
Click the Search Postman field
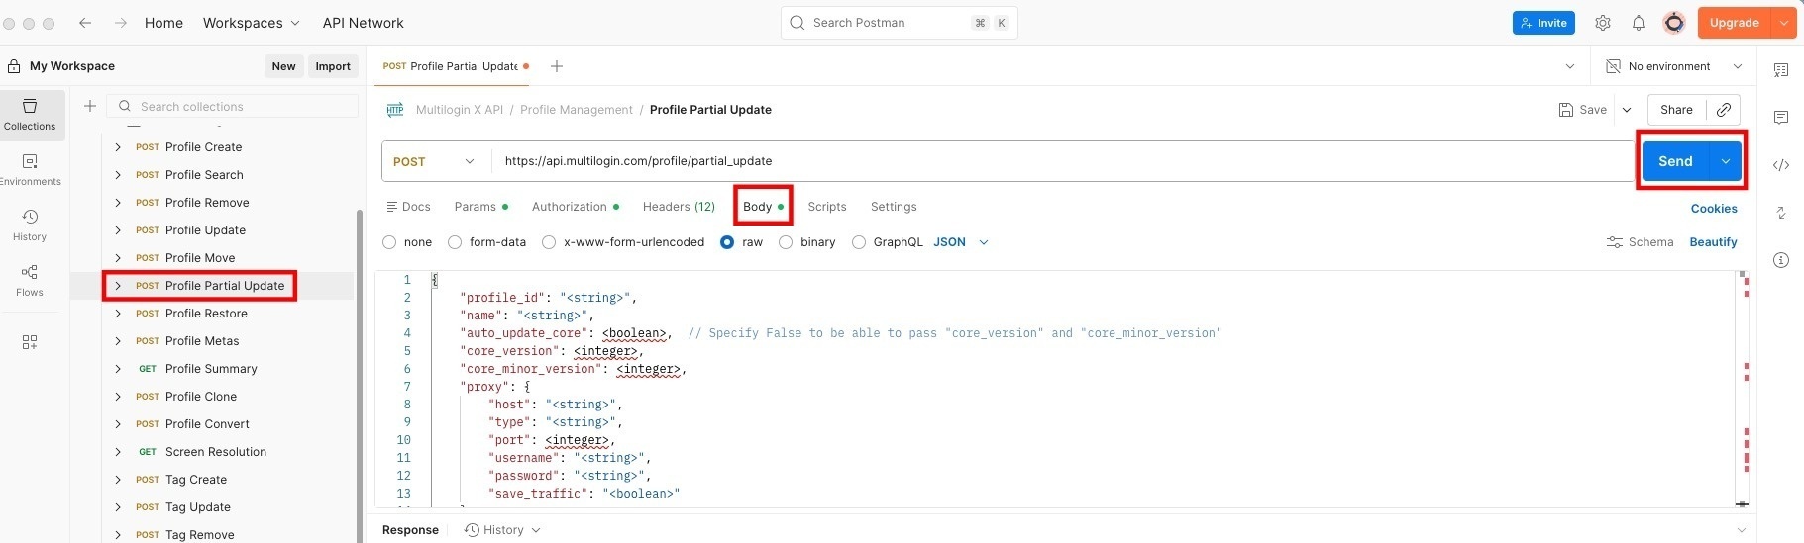coord(899,23)
